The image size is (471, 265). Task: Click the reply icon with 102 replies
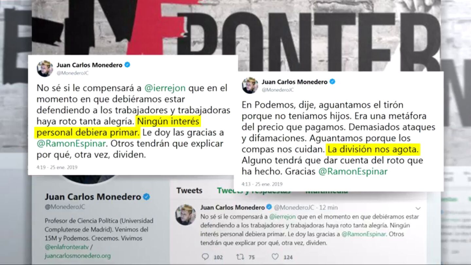205,257
